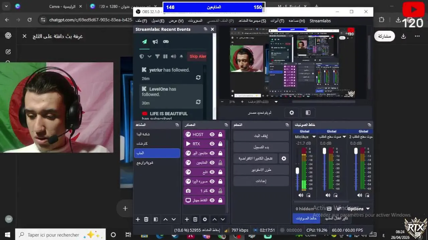
Task: Mute the Mic/Aux audio channel
Action: point(301,195)
